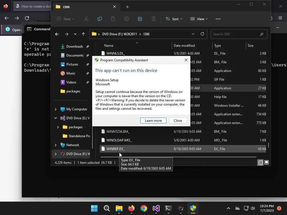Open taskbar Search
This screenshot has height=215, width=287.
107,208
